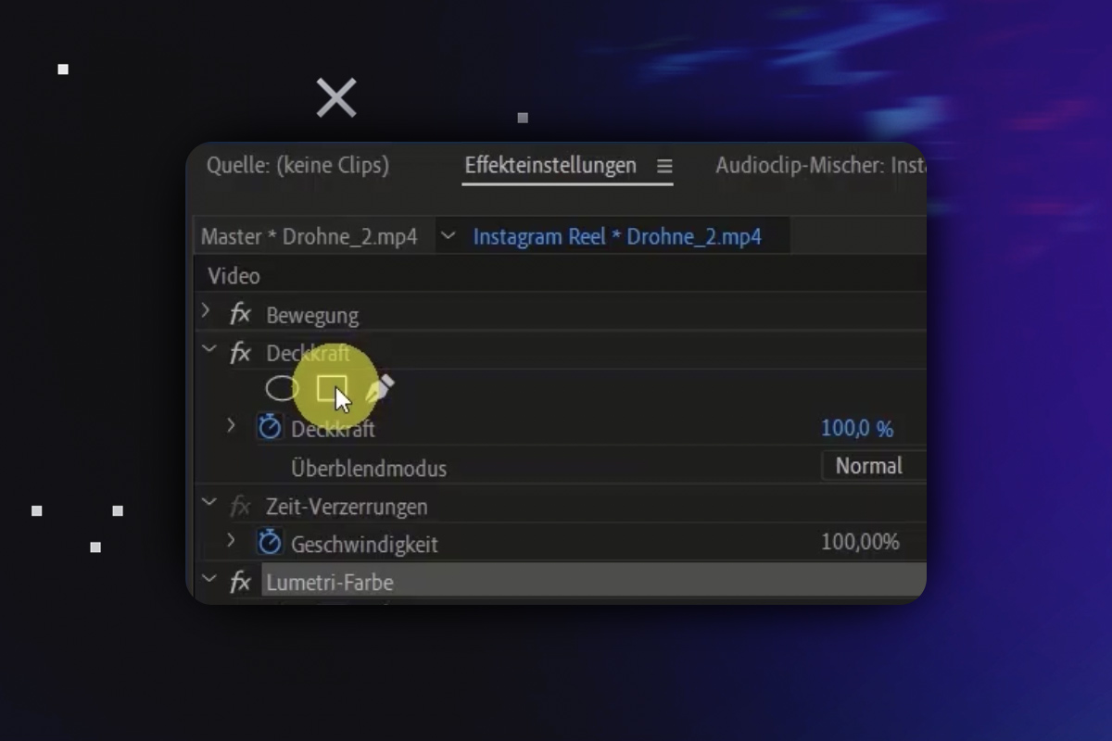Select the Lumetri-Farbe effect row
The image size is (1112, 741).
593,582
